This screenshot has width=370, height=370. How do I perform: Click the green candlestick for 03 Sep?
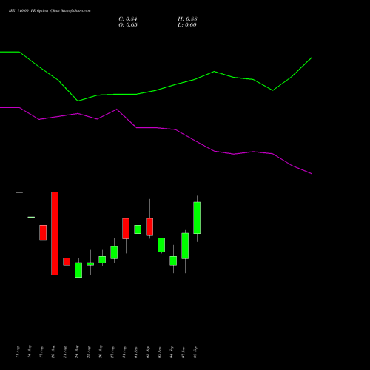[161, 245]
